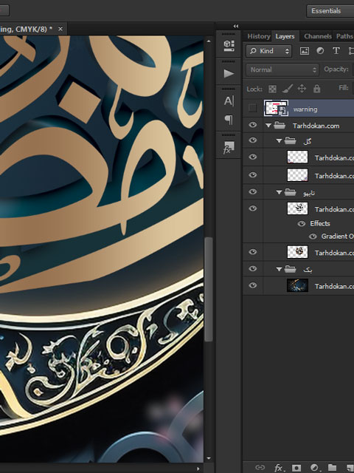Open the Character panel icon
This screenshot has width=354, height=473.
click(229, 101)
